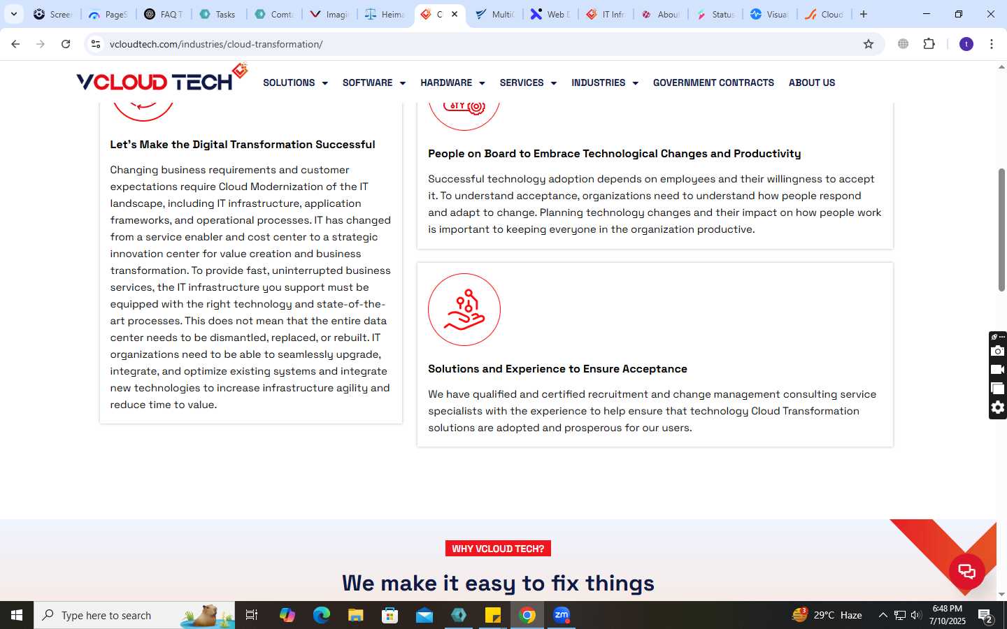Viewport: 1007px width, 629px height.
Task: Open the browser extensions puzzle icon
Action: point(929,44)
